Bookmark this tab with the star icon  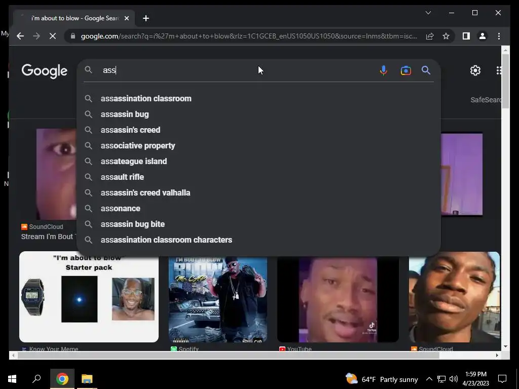click(446, 36)
